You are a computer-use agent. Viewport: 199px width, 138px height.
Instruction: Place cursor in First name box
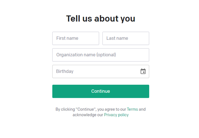point(76,38)
